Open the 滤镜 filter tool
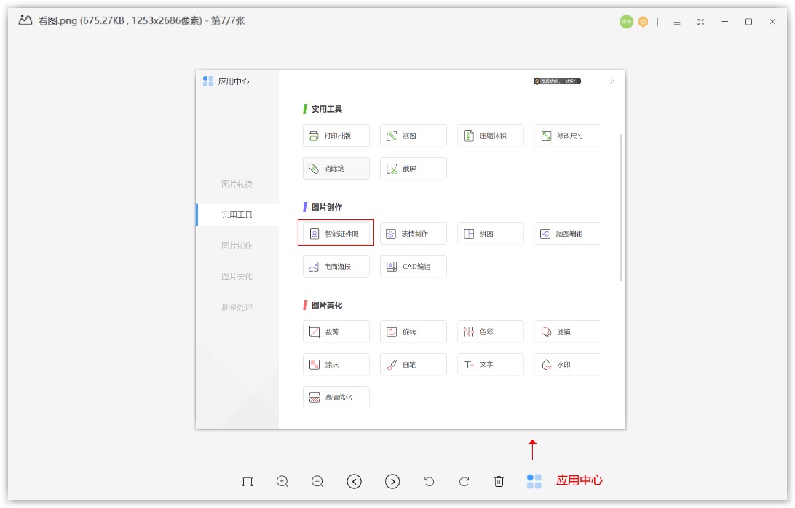This screenshot has width=795, height=508. click(568, 331)
